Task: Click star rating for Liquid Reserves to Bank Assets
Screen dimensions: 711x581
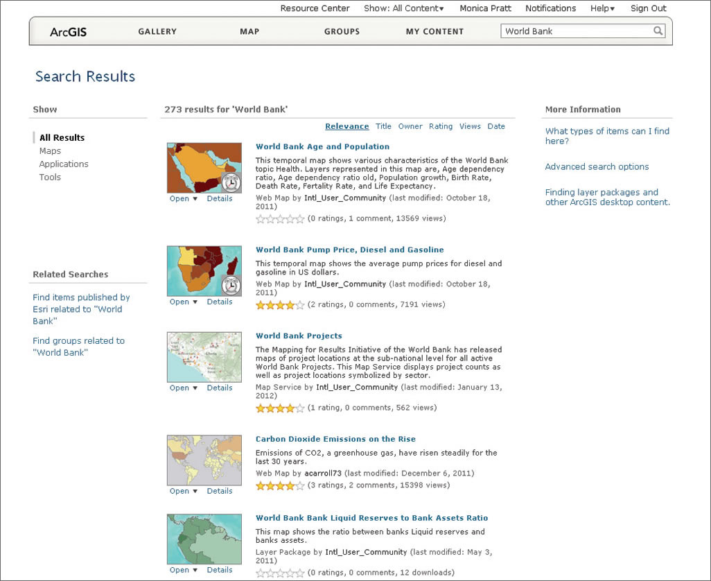Action: pos(280,573)
